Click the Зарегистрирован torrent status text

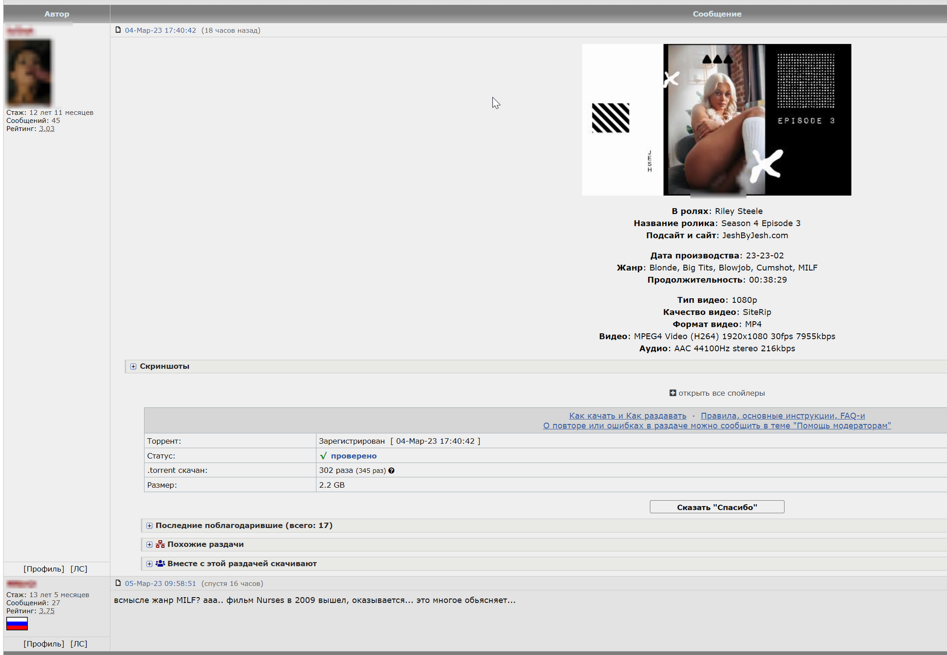(352, 441)
